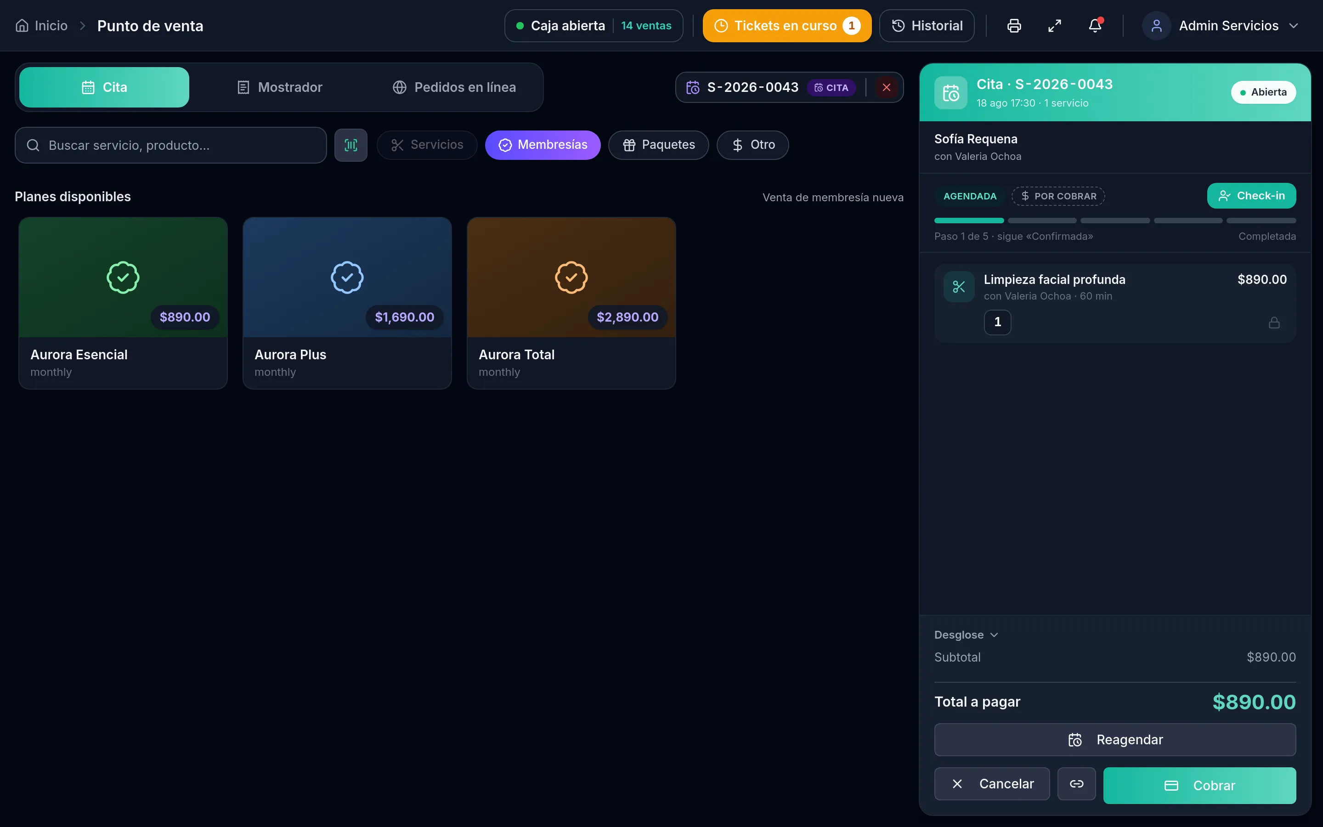Screen dimensions: 1323x827
Task: Open the Admin Servicios dropdown chevron
Action: [1294, 26]
